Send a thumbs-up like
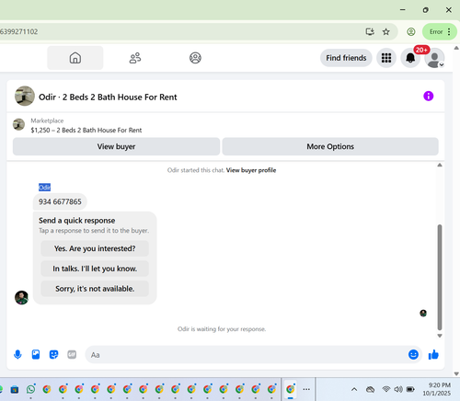This screenshot has height=401, width=460. [x=433, y=355]
